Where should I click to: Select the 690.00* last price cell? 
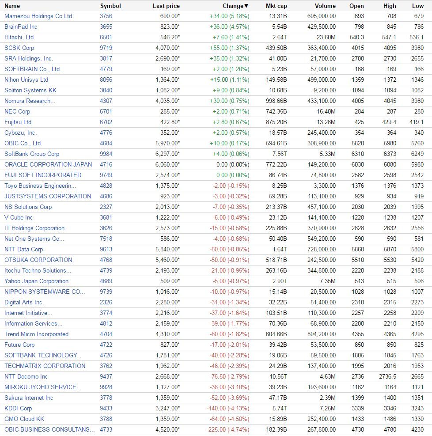coord(170,16)
